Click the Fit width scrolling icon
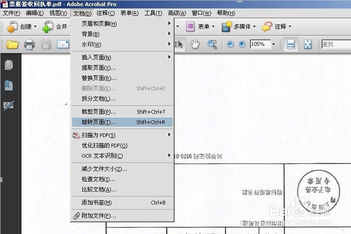The height and width of the screenshot is (234, 351). [x=291, y=44]
